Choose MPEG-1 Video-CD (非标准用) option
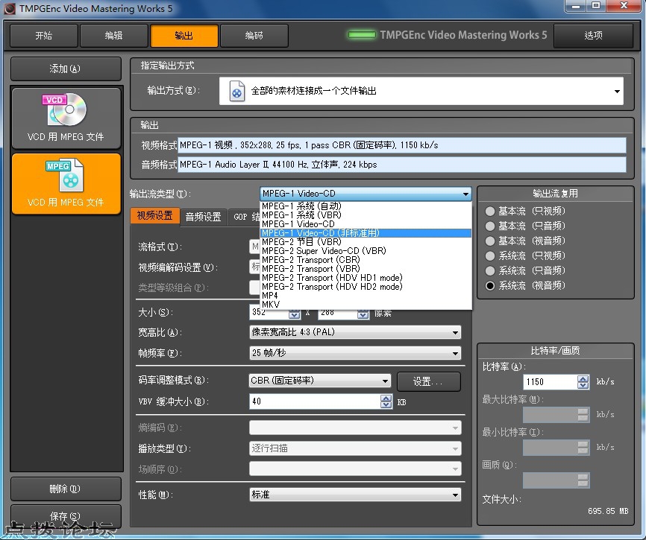 [366, 233]
